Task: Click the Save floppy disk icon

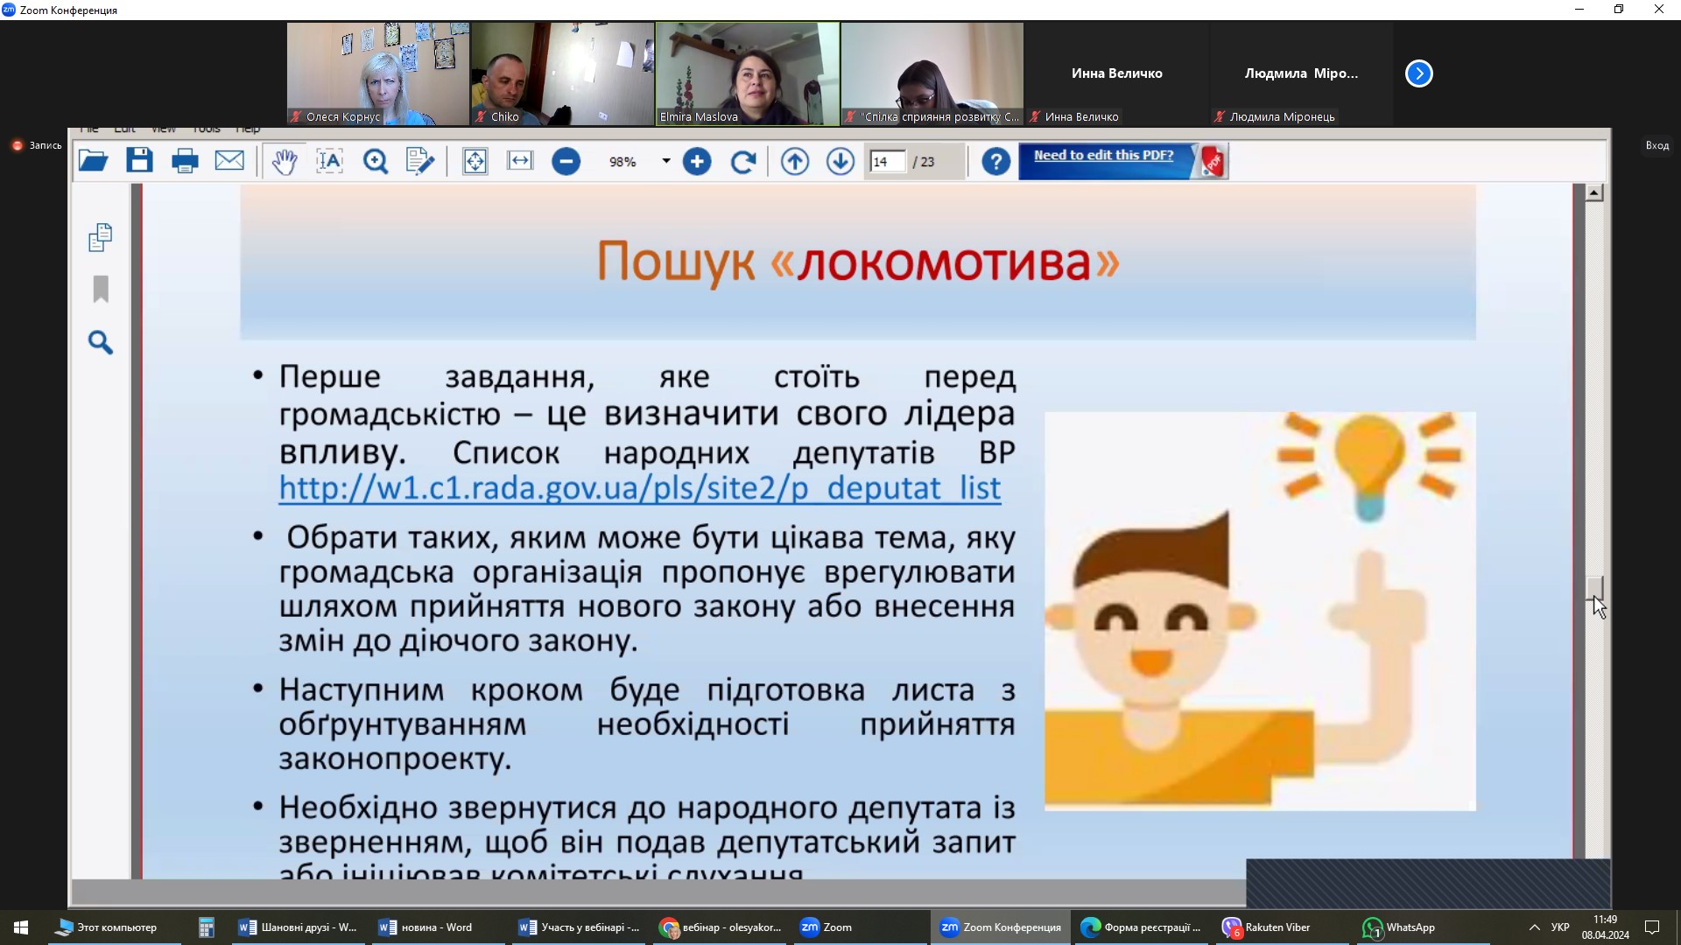Action: coord(139,161)
